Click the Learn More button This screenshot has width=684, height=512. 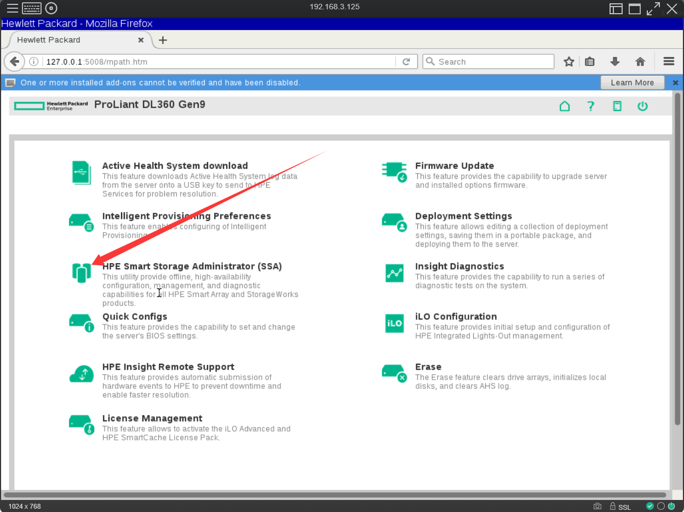[633, 83]
